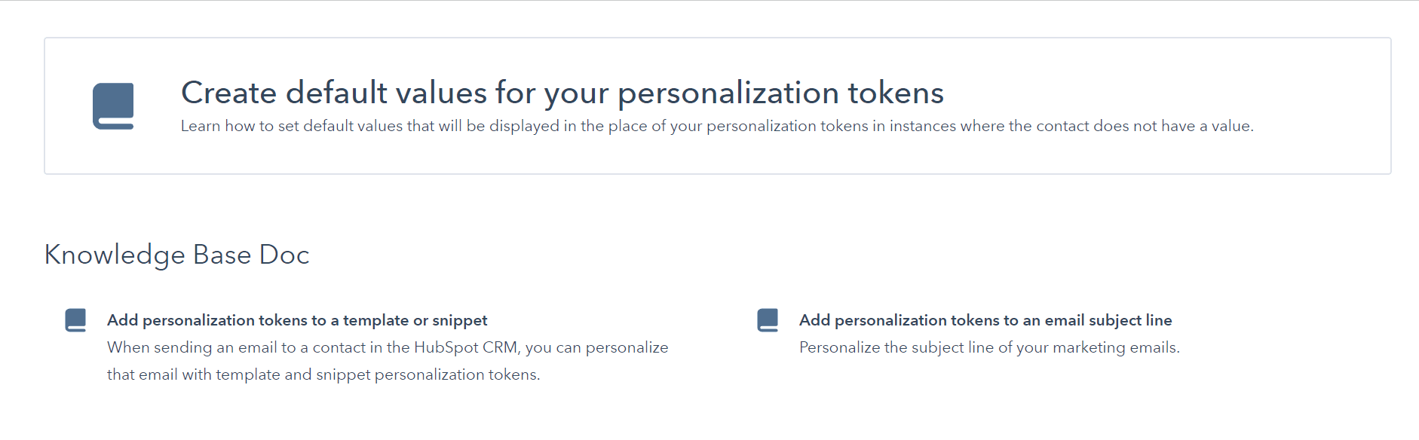Click the words 'template or snippet' in the article title

(x=415, y=320)
